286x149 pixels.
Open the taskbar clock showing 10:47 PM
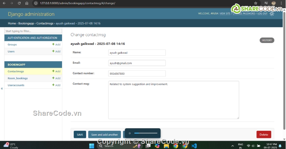[270, 146]
